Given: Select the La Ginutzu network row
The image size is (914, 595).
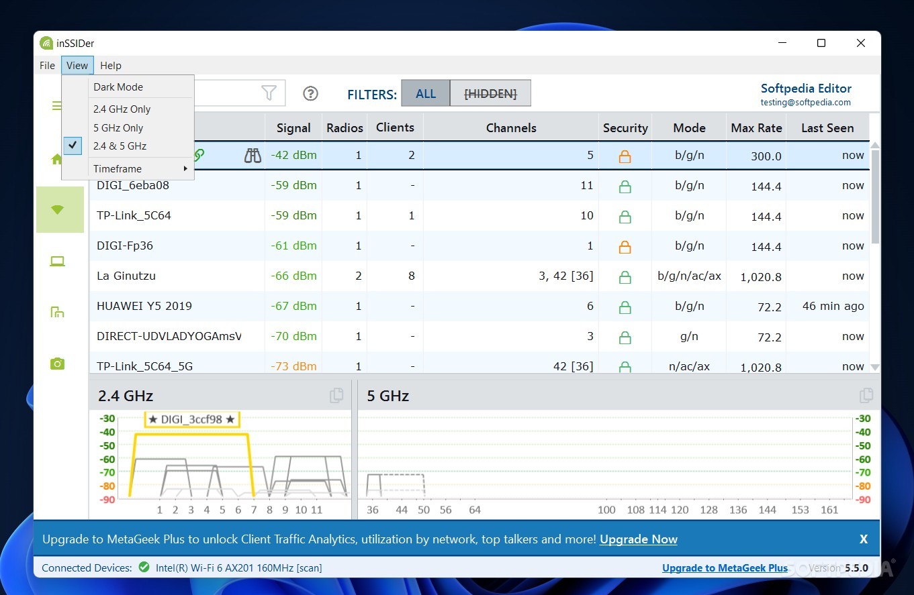Looking at the screenshot, I should pos(479,276).
